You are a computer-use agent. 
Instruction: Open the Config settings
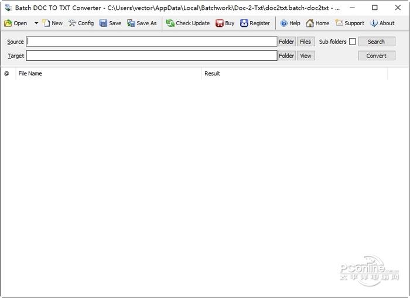81,23
